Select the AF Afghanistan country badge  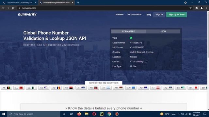tap(7, 88)
